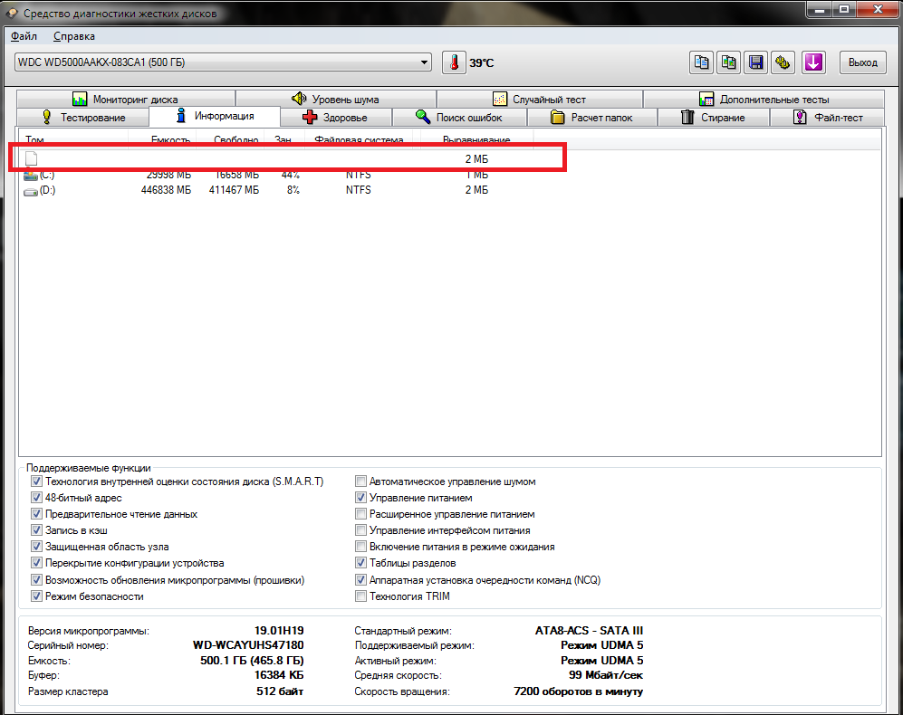The width and height of the screenshot is (903, 715).
Task: Click firmware version 19.01H19
Action: coord(279,630)
